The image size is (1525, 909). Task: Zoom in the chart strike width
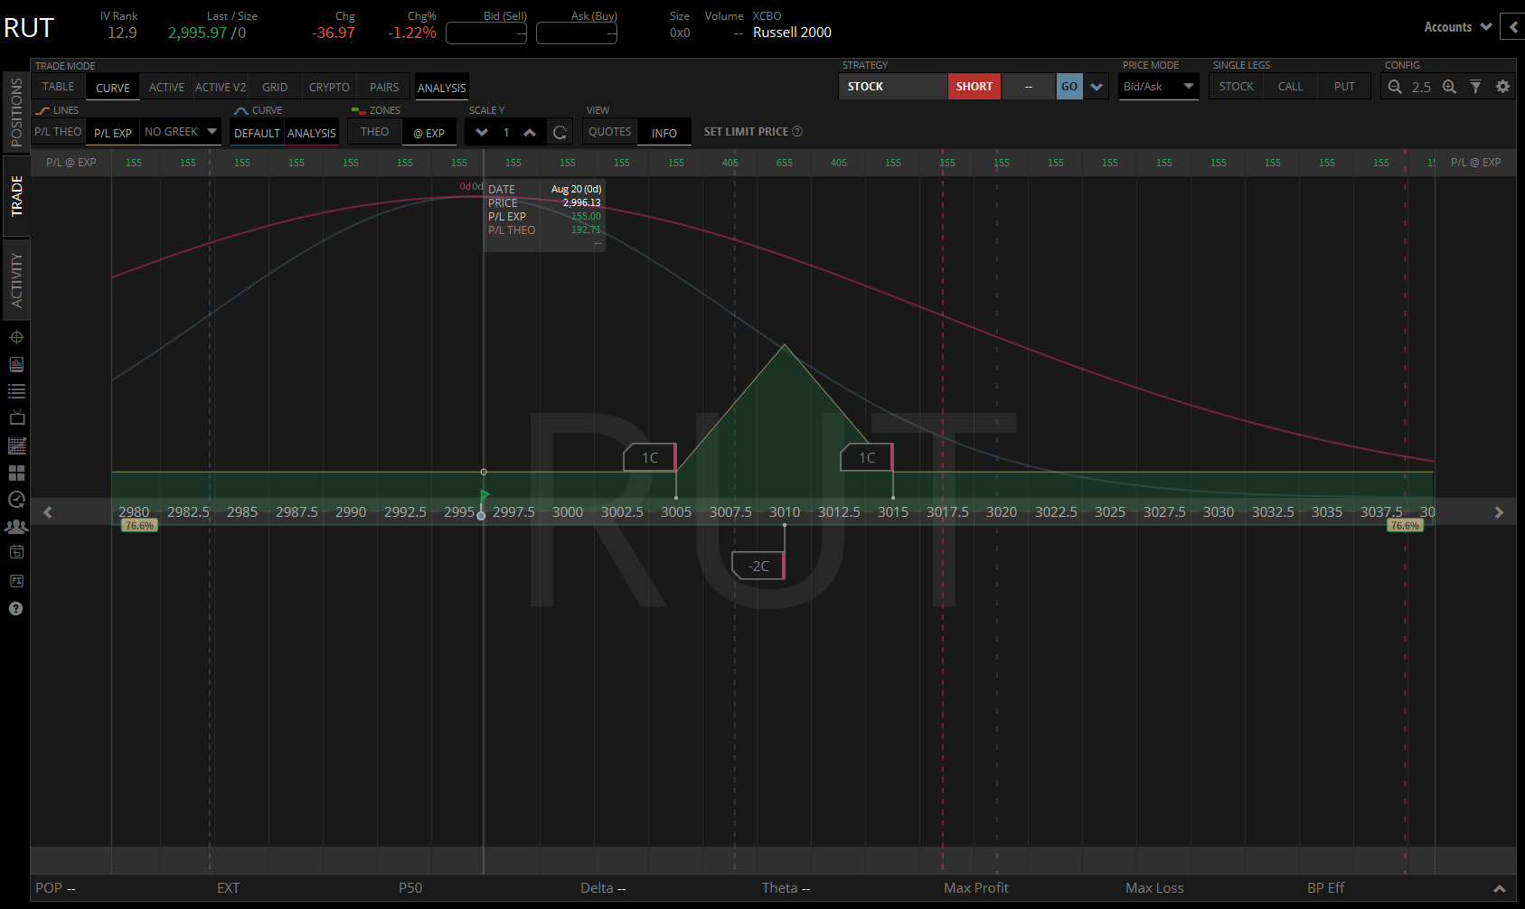click(1449, 87)
